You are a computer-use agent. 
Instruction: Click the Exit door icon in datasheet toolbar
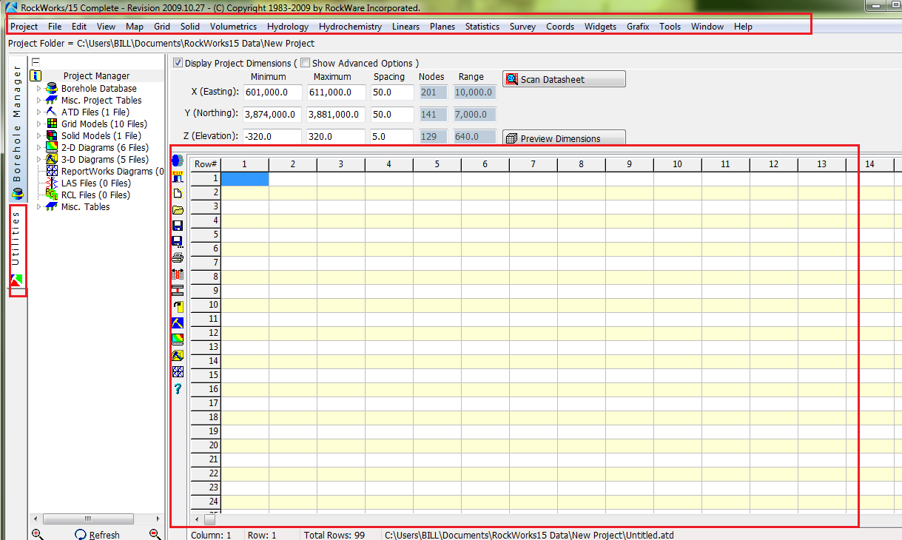[x=178, y=176]
